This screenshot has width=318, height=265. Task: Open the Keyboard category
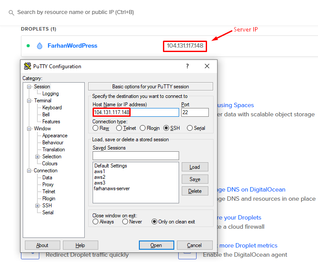tap(52, 108)
